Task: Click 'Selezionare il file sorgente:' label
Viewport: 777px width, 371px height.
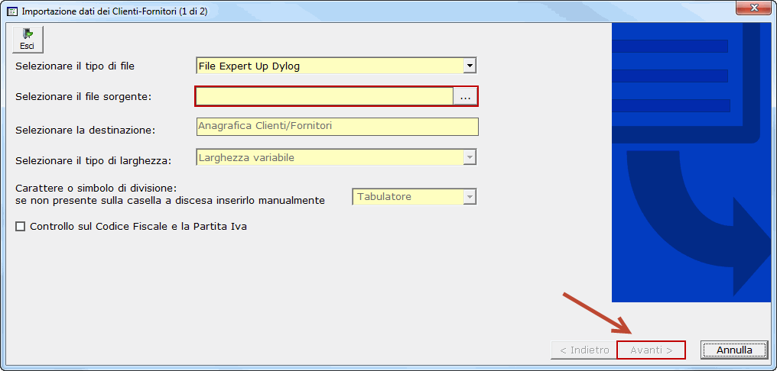Action: tap(83, 97)
